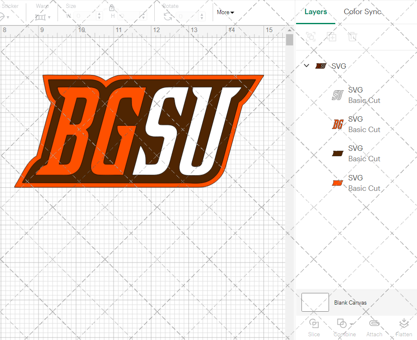Click the Duplicate layer icon

click(x=332, y=37)
